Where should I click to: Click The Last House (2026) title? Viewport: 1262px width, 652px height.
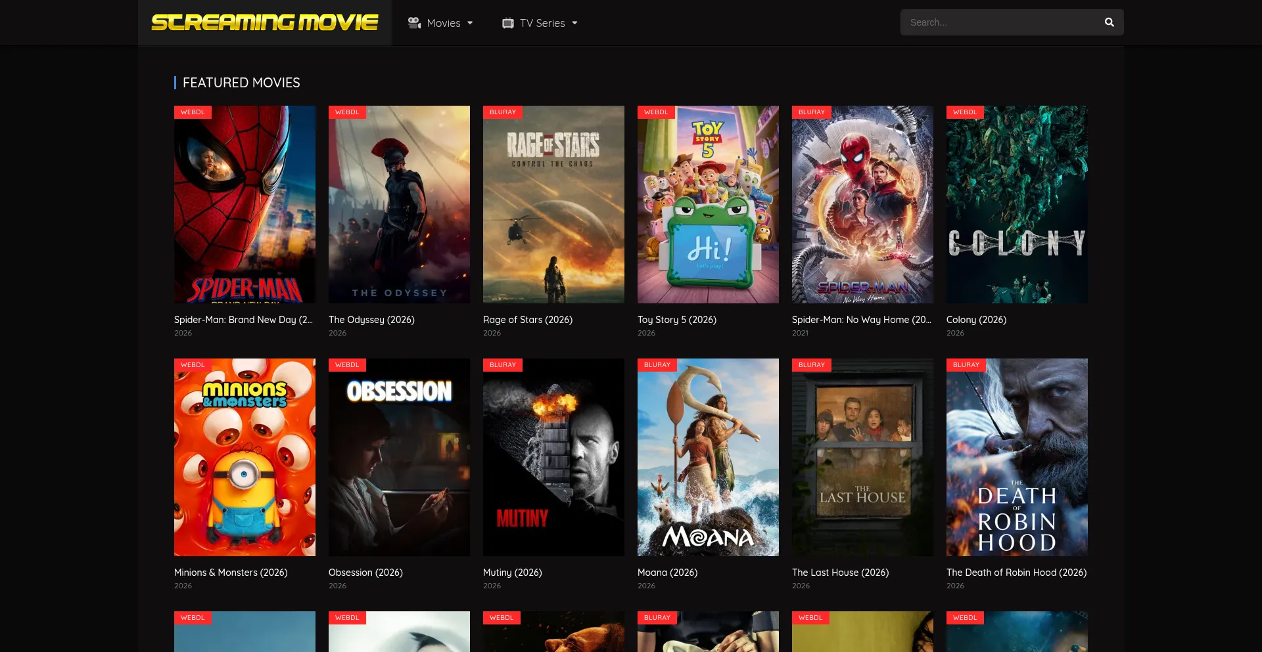tap(840, 573)
